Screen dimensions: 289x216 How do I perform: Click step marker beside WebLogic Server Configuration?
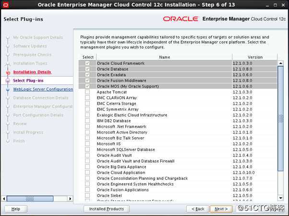pos(8,90)
